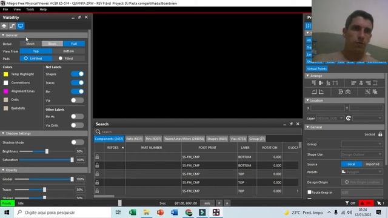
Task: Open File Explorer from the taskbar
Action: pos(146,213)
